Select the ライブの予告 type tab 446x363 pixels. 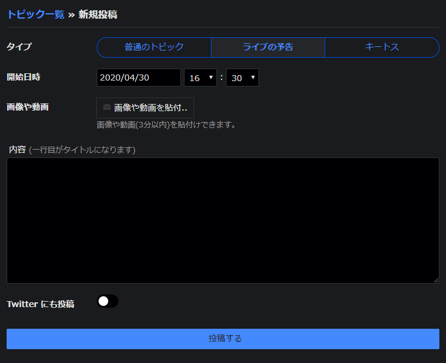coord(267,47)
